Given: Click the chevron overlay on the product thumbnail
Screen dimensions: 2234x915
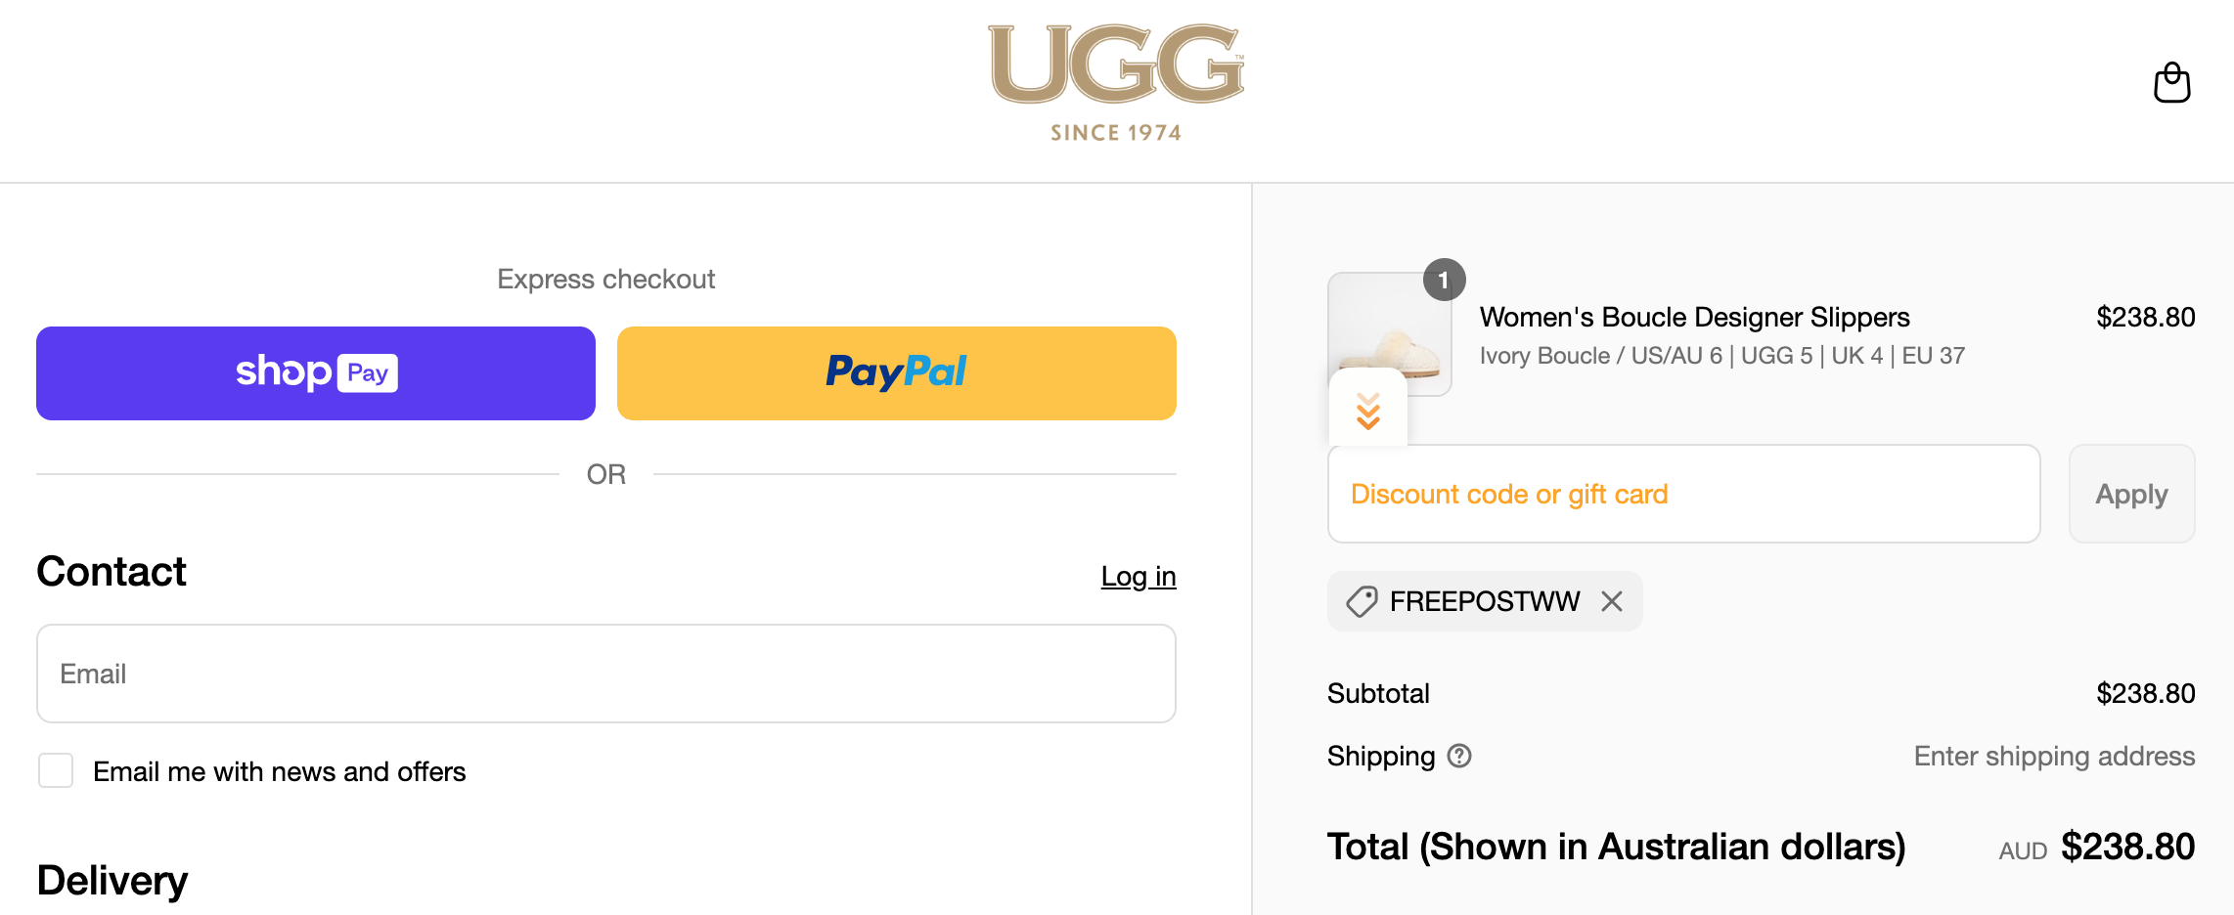Looking at the screenshot, I should click(1366, 412).
